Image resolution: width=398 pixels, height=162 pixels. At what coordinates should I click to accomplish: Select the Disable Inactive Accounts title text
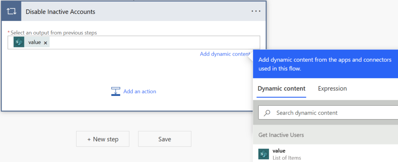60,12
